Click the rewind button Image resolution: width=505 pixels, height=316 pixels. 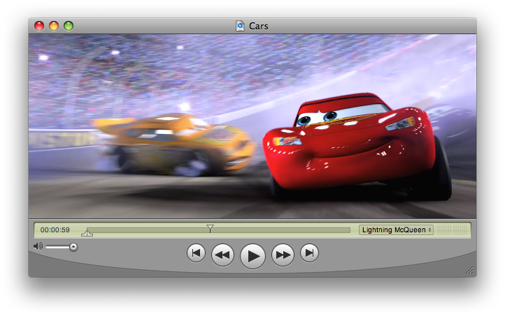(x=222, y=255)
